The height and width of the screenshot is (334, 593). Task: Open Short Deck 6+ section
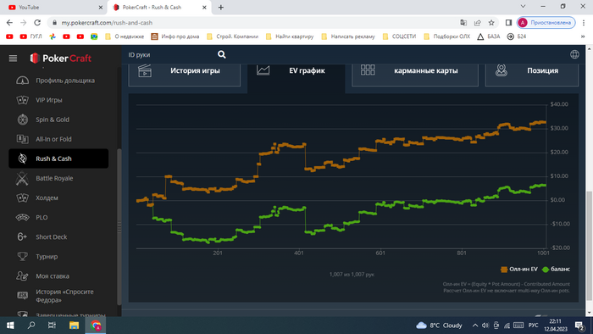(58, 237)
